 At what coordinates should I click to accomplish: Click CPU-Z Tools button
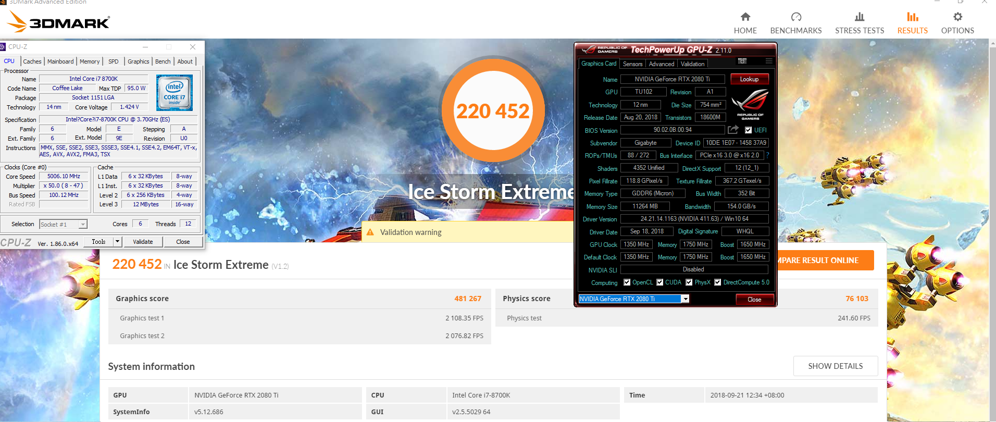[98, 242]
